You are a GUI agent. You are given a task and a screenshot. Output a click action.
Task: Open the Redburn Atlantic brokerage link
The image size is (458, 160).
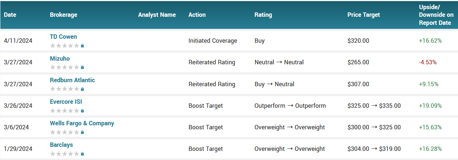72,80
